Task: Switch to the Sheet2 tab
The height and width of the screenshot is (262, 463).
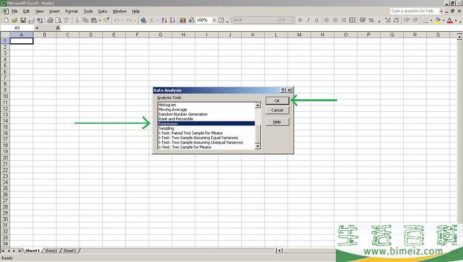Action: click(51, 251)
